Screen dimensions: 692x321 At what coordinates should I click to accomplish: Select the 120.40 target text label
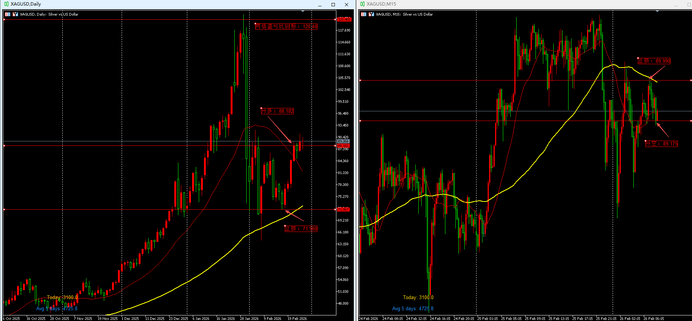point(286,26)
